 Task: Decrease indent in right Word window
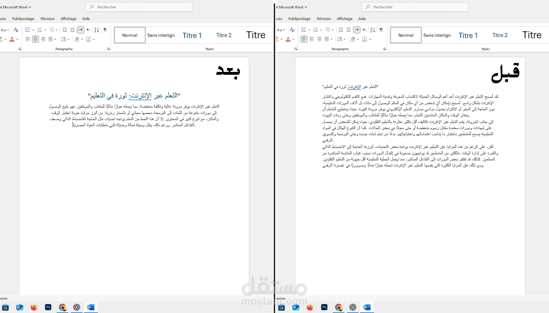[x=341, y=30]
